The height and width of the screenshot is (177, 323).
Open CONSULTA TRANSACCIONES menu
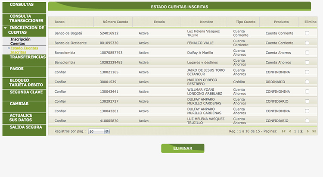[24, 19]
